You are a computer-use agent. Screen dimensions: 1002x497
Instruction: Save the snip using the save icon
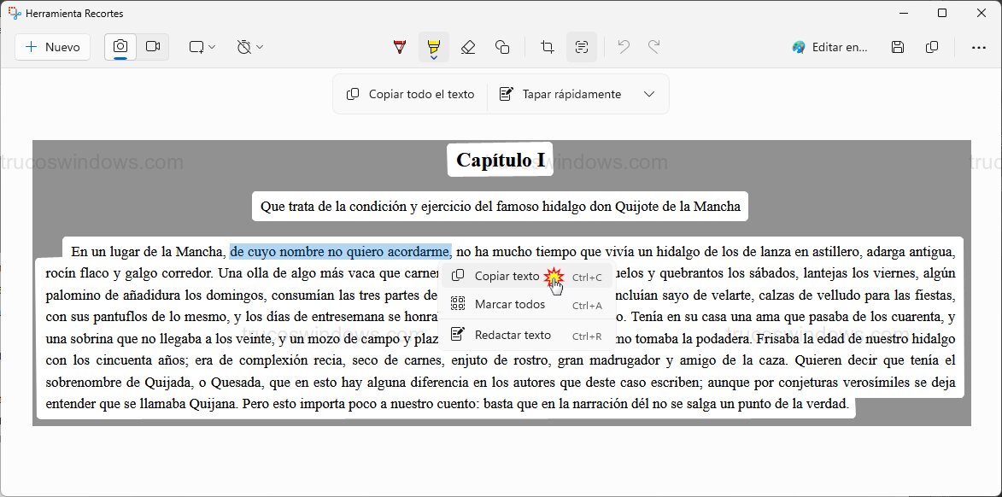click(897, 47)
